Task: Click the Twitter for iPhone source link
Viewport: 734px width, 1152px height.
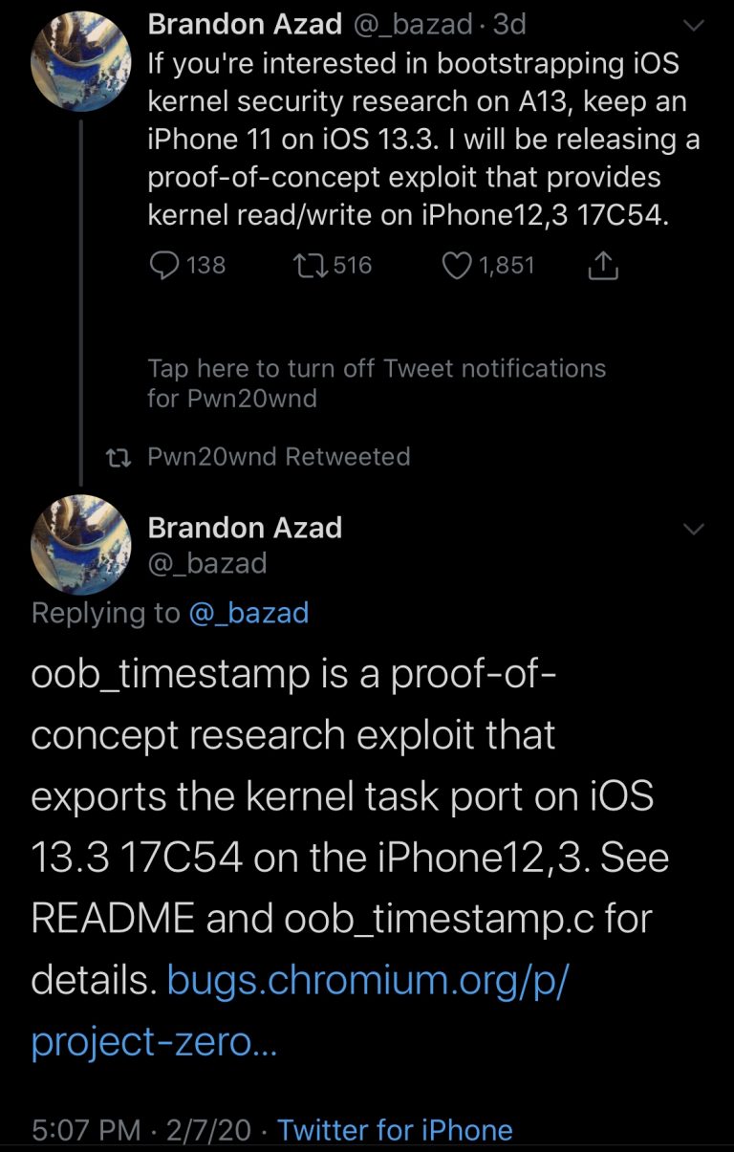Action: coord(395,1131)
